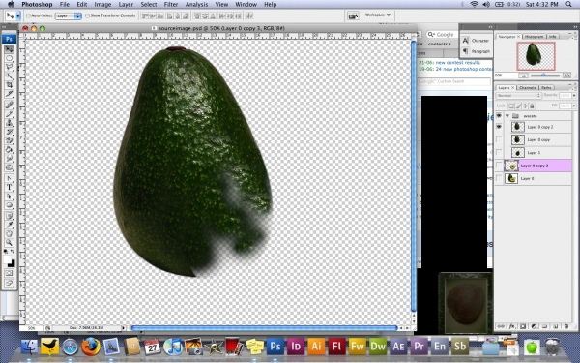Open the Character panel button

tap(477, 41)
